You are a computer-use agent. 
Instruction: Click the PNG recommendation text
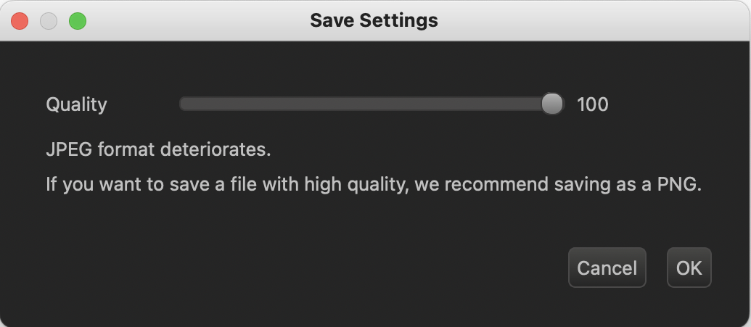point(374,184)
